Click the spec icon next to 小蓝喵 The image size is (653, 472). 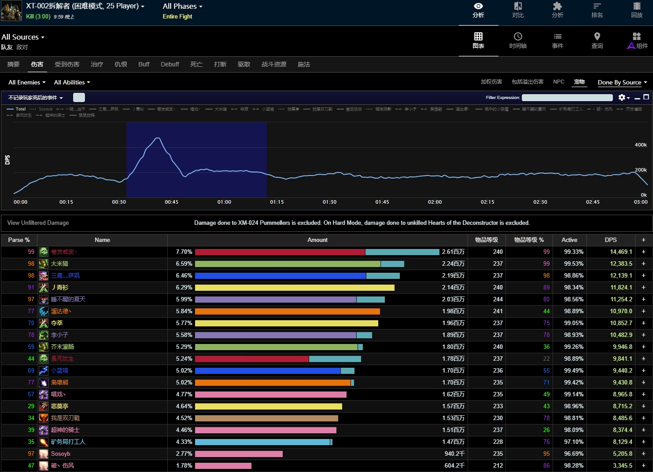pyautogui.click(x=44, y=370)
